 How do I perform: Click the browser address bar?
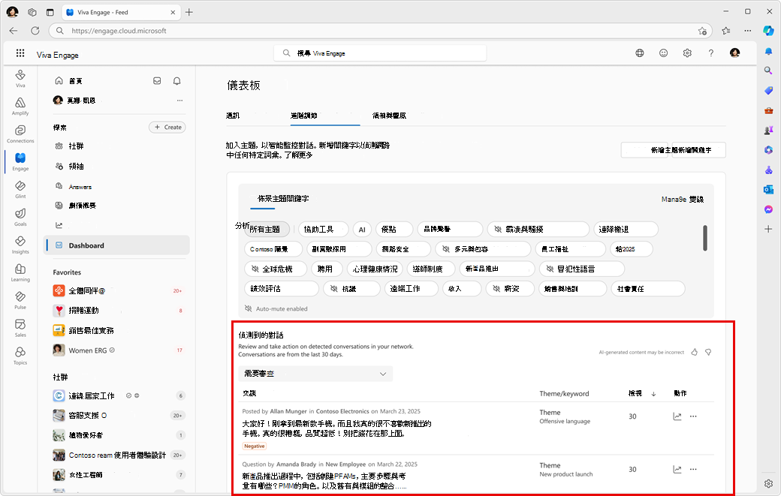point(381,30)
